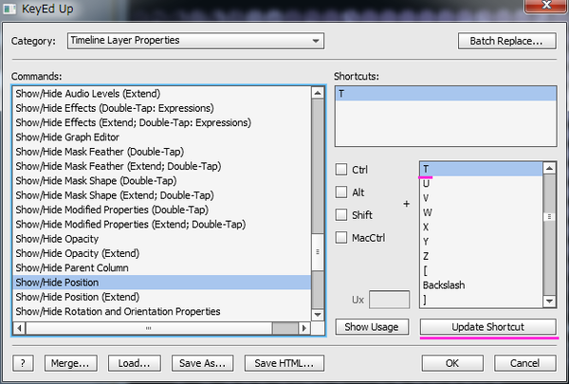Click the Cancel button
The height and width of the screenshot is (384, 569).
coord(524,363)
